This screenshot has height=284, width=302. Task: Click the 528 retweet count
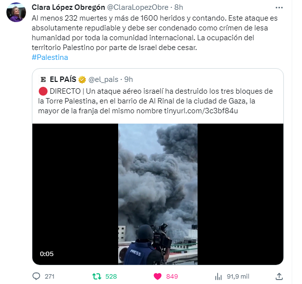click(x=111, y=277)
